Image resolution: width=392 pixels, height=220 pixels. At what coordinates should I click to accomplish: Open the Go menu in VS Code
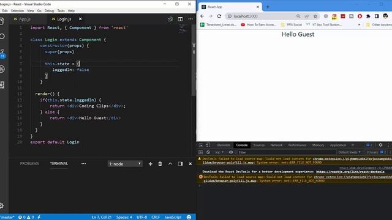point(39,11)
